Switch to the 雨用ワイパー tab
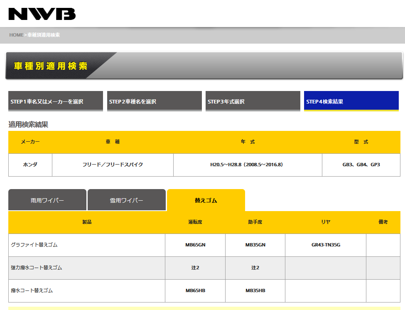405x310 pixels. 47,200
